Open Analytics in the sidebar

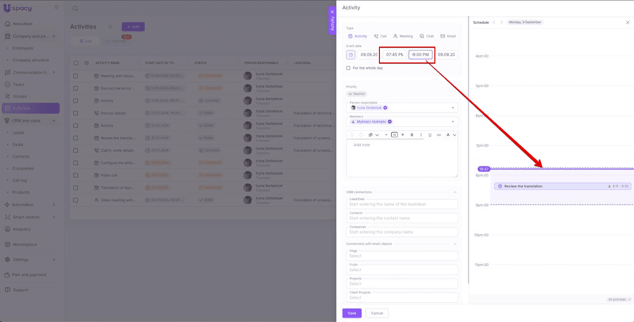21,229
